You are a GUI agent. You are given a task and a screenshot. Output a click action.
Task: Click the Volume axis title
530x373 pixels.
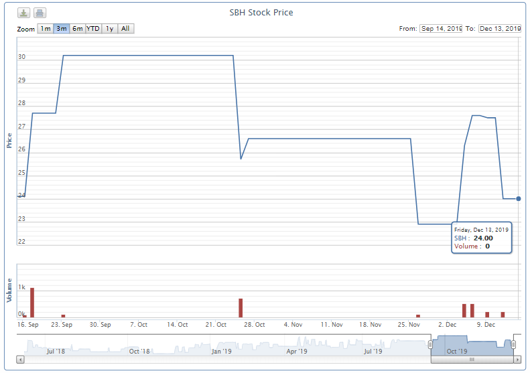click(9, 290)
